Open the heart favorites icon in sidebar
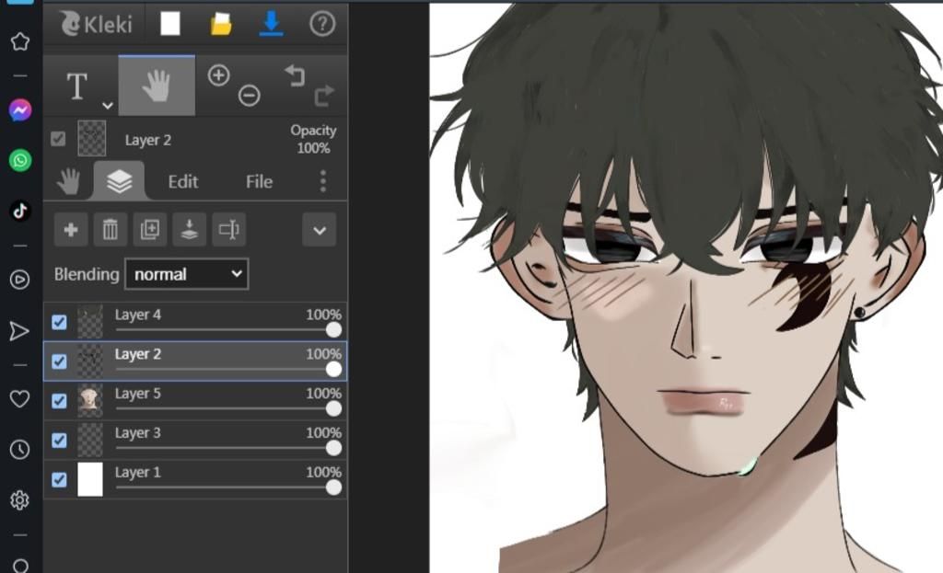 pos(20,399)
